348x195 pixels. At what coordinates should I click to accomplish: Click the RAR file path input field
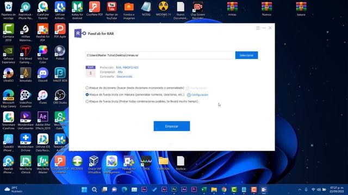click(159, 55)
